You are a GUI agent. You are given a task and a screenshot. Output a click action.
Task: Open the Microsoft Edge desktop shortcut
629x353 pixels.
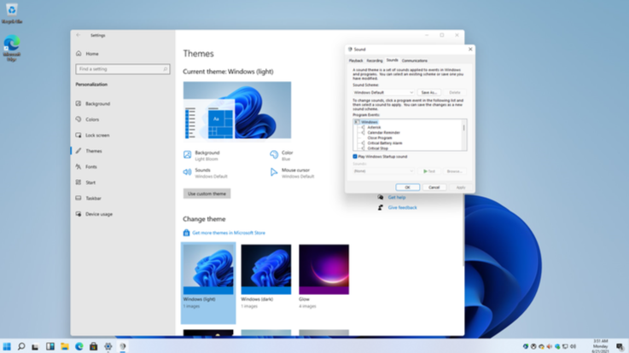pyautogui.click(x=12, y=48)
